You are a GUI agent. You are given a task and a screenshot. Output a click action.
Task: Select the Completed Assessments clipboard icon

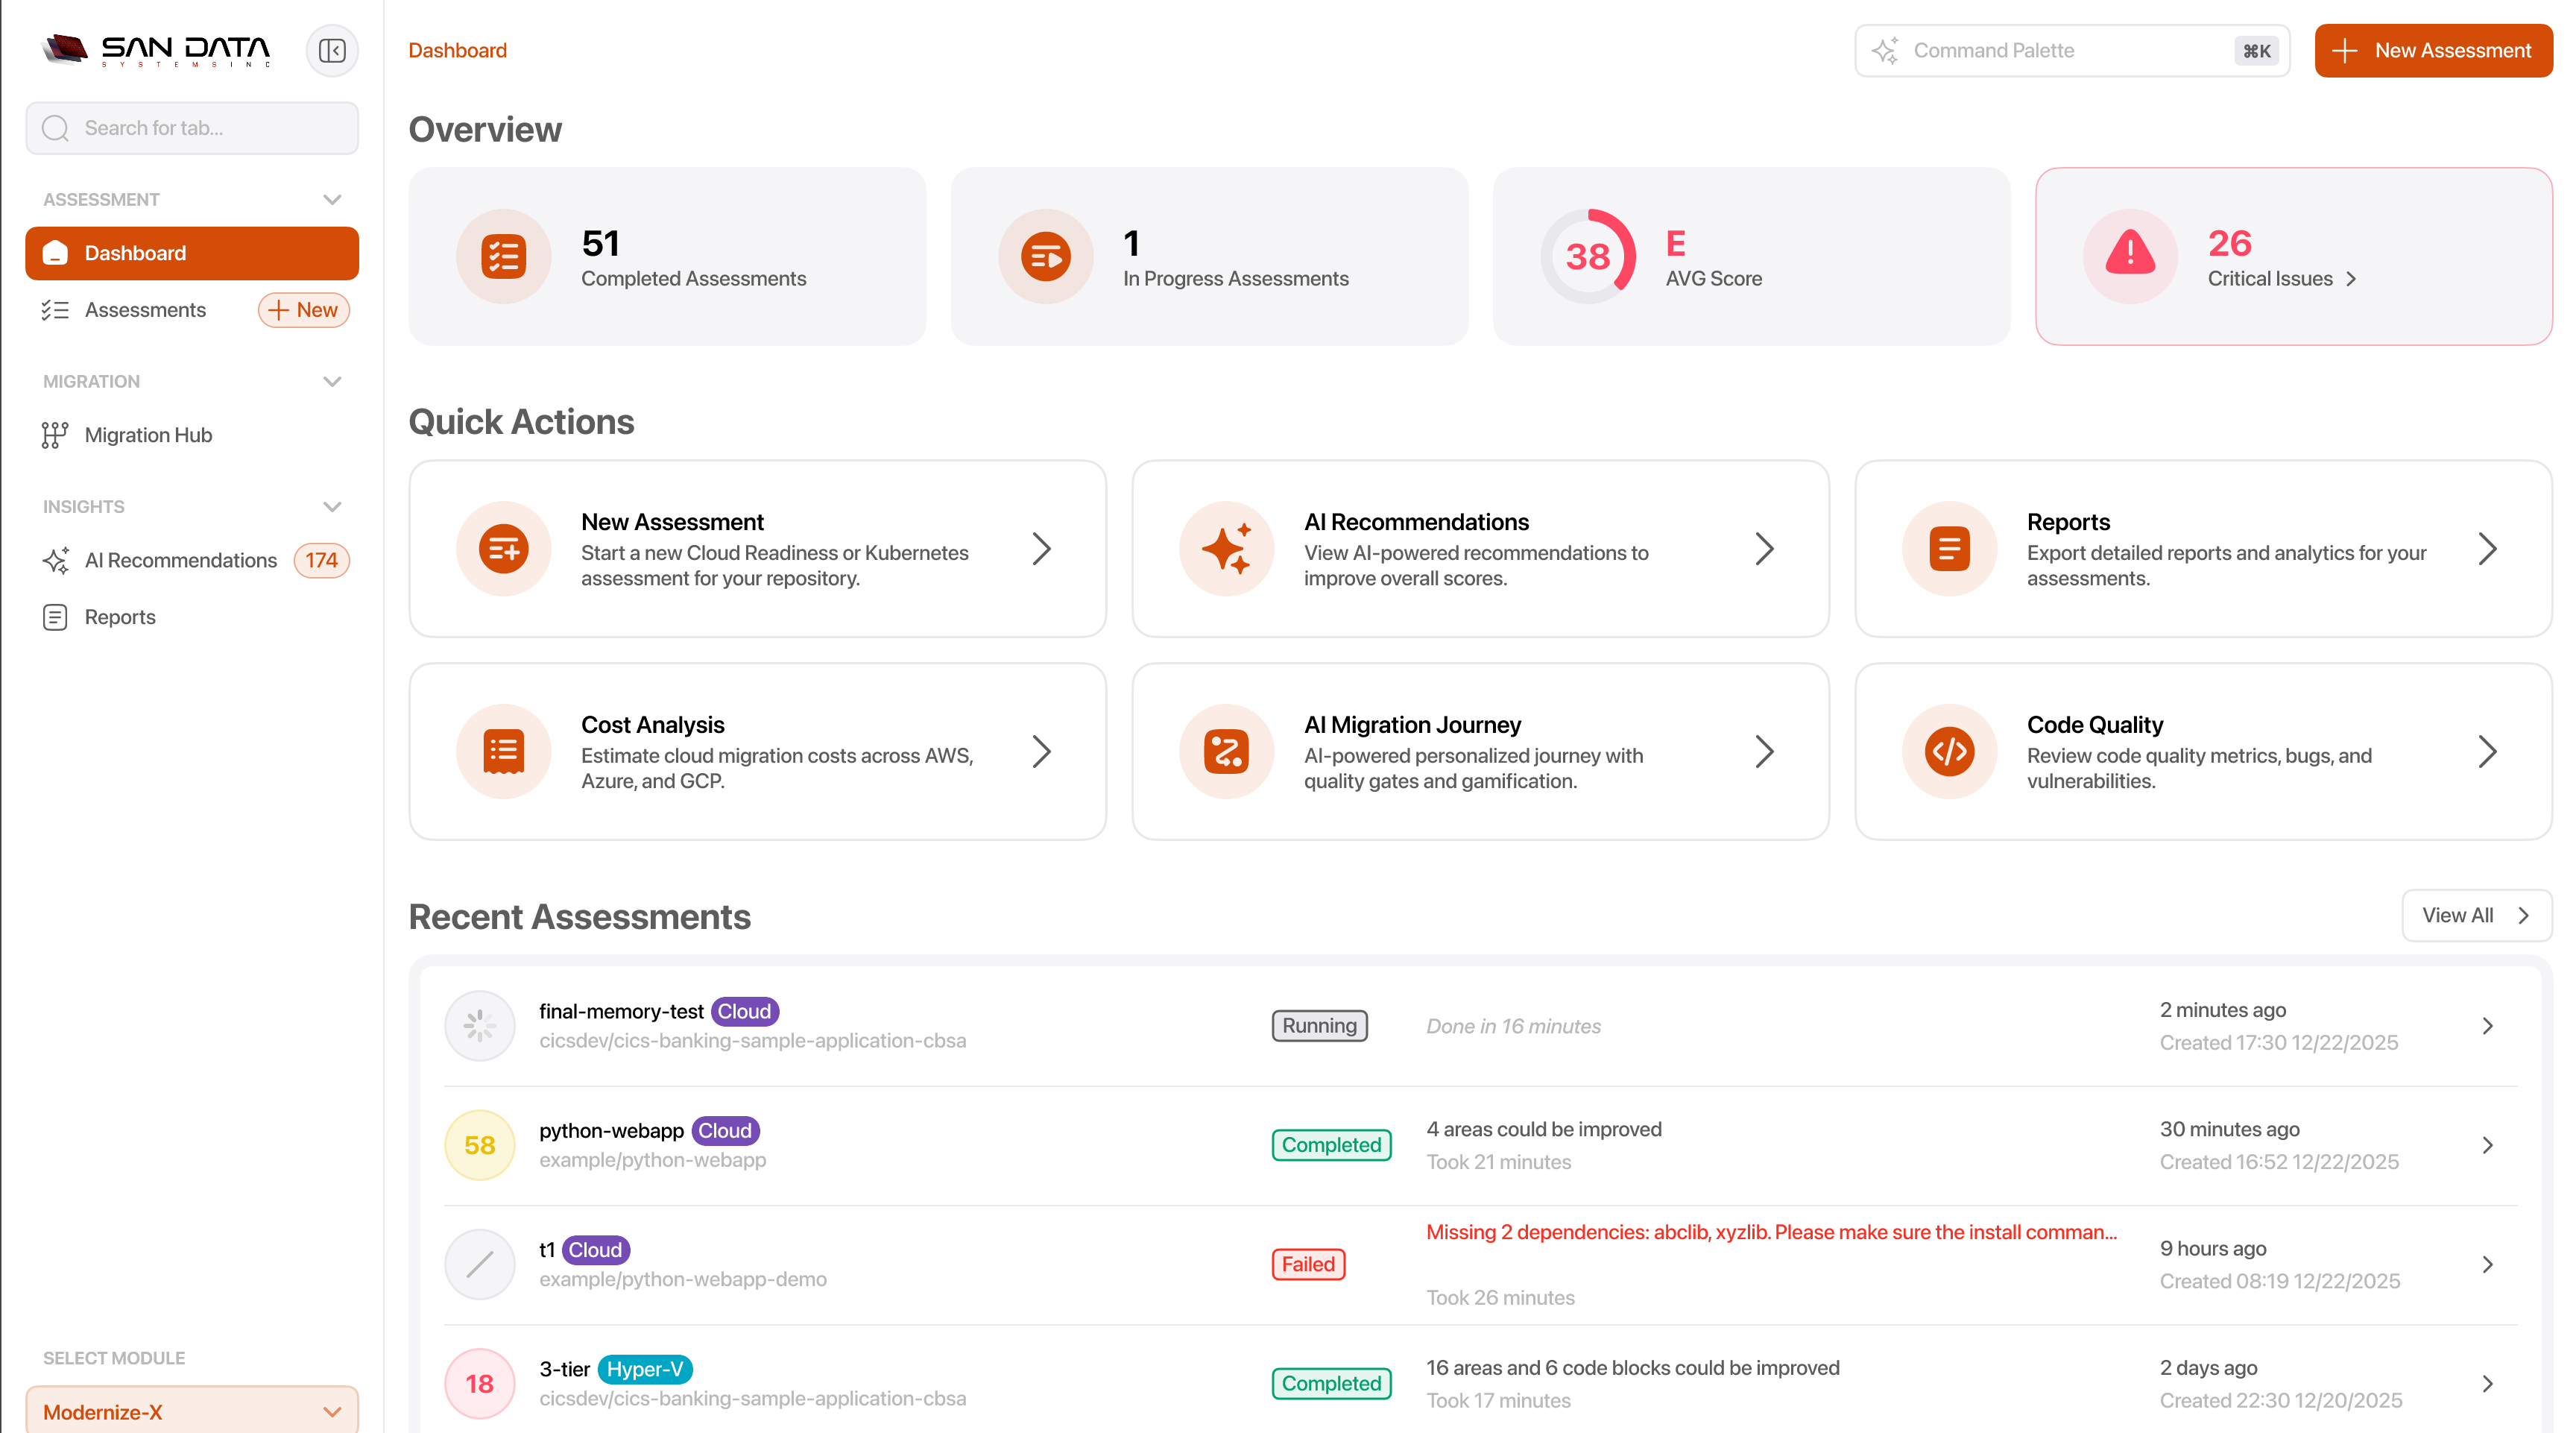(503, 256)
